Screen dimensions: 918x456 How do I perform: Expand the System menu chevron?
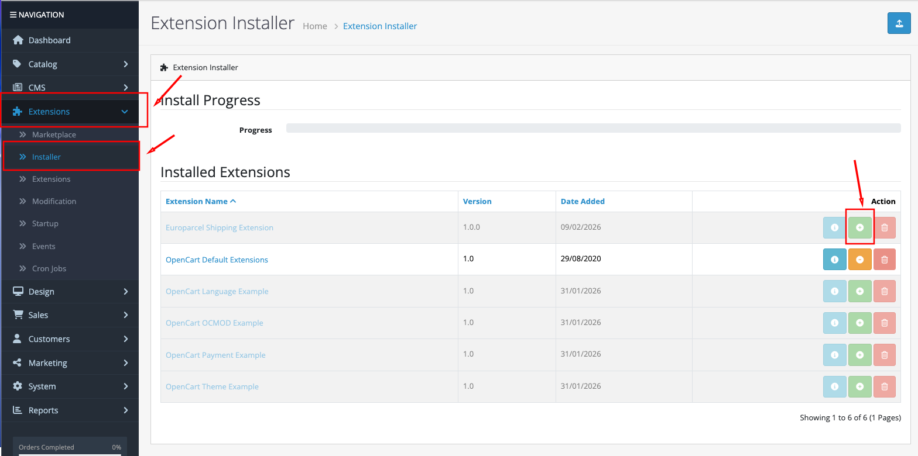[x=125, y=386]
